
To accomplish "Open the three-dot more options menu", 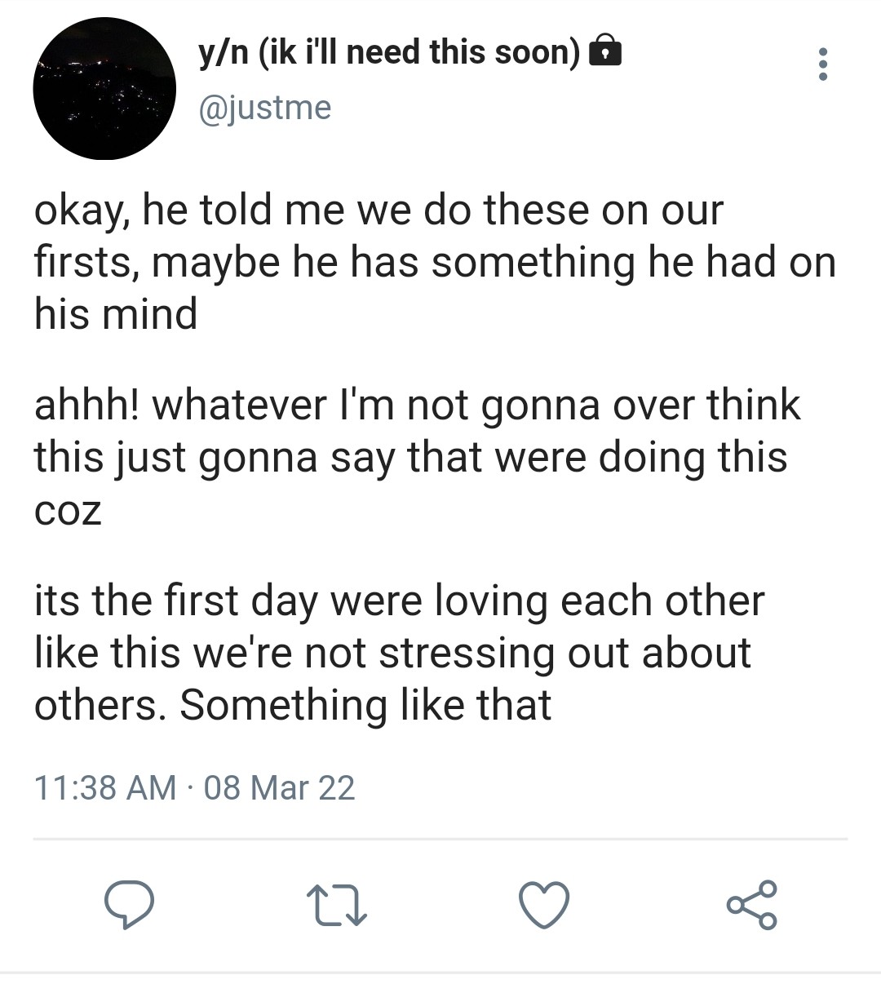I will [822, 64].
